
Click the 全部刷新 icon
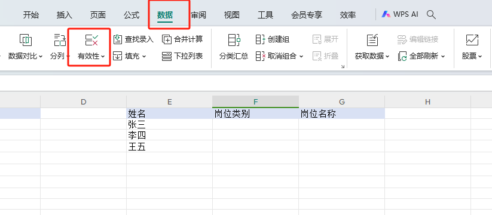(x=402, y=56)
